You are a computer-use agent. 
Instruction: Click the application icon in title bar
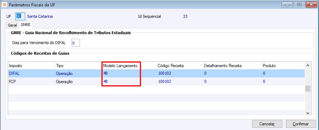tap(5, 5)
